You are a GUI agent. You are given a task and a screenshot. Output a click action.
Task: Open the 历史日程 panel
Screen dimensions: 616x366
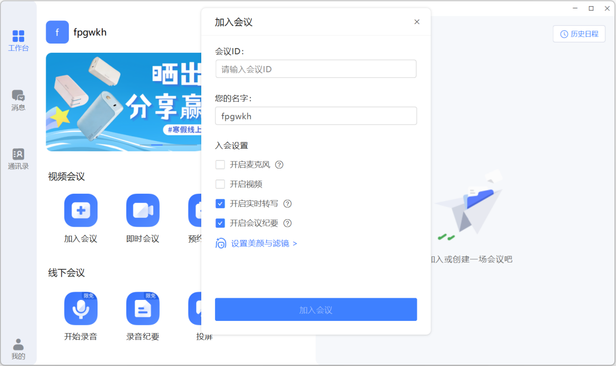pyautogui.click(x=579, y=33)
